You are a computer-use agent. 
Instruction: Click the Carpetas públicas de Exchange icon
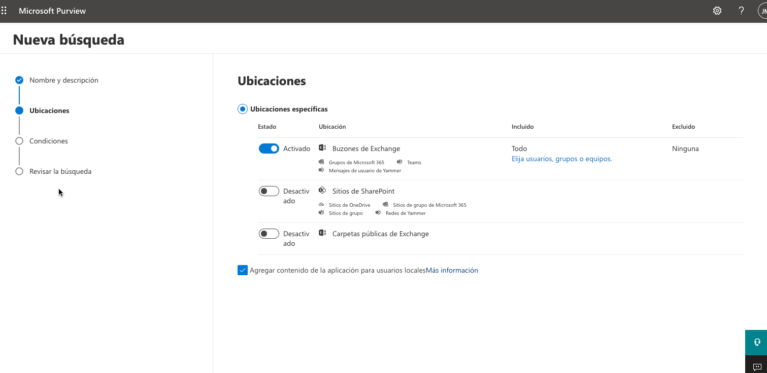pos(322,233)
